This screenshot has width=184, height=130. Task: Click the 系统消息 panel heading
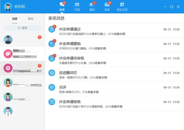click(x=56, y=18)
